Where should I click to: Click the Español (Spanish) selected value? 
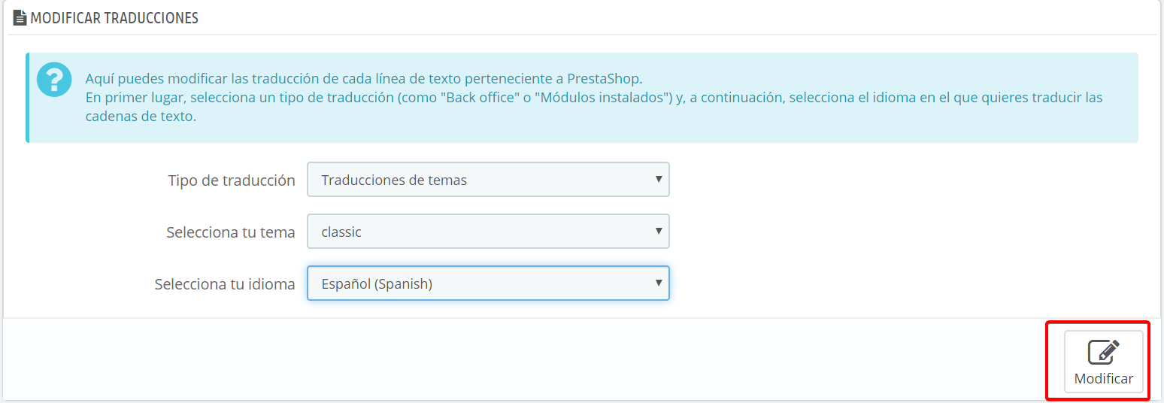click(x=377, y=284)
